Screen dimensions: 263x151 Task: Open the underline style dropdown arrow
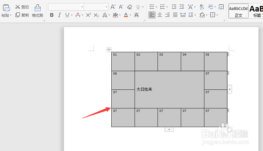click(72, 15)
